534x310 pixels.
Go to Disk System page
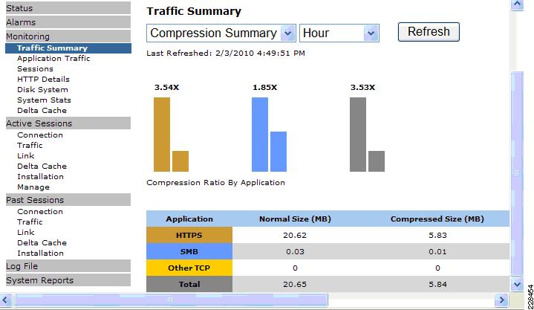pos(42,90)
